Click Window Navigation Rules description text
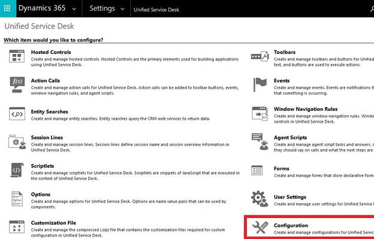Viewport: 374px width, 239px height. point(324,119)
